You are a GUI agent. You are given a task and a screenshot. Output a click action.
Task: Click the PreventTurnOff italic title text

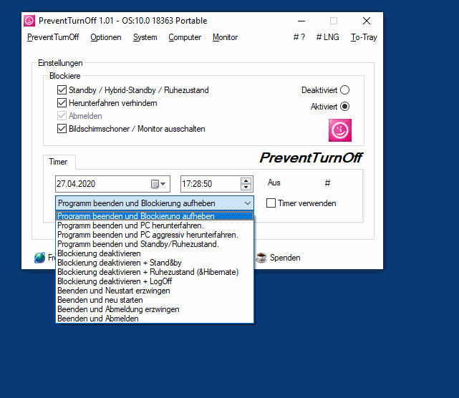click(x=311, y=157)
